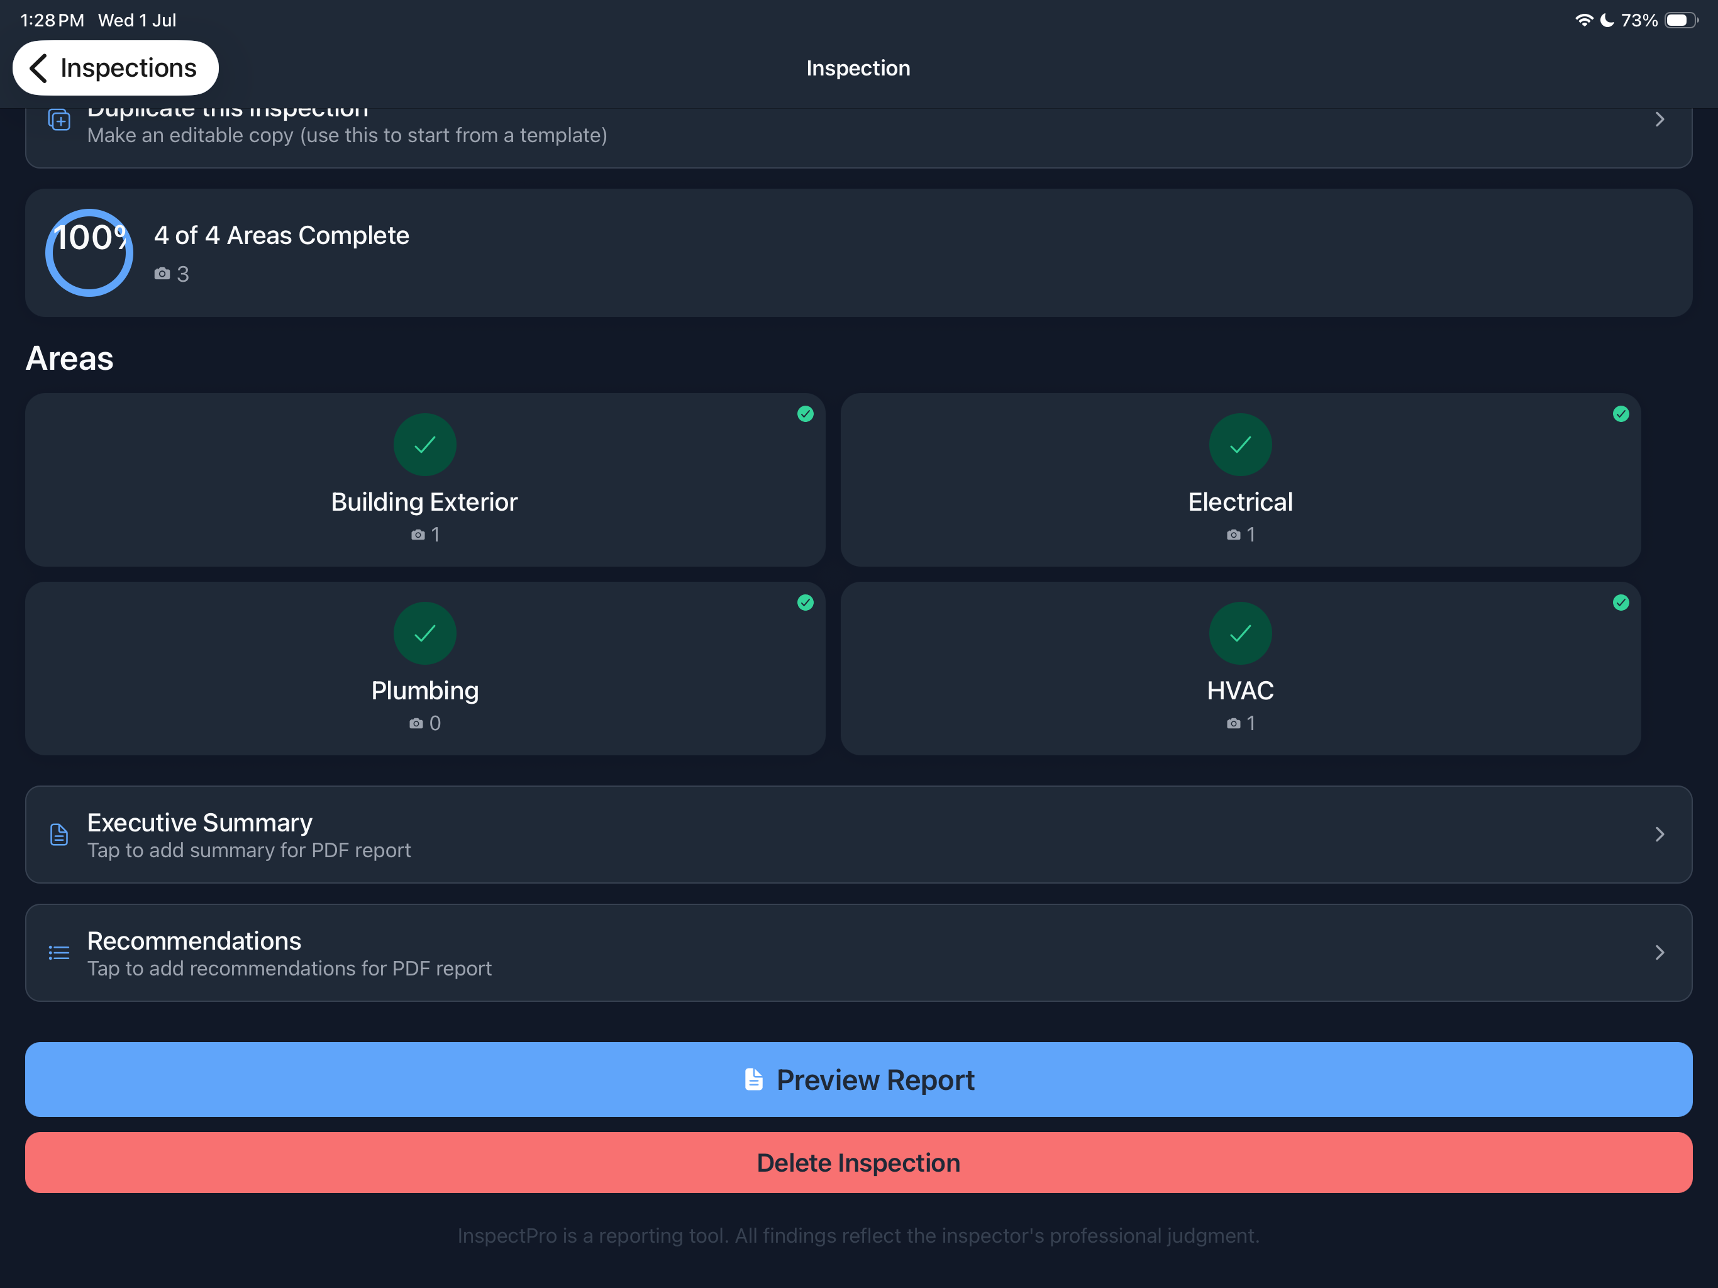This screenshot has height=1288, width=1718.
Task: Tap the Inspection title in header
Action: pyautogui.click(x=858, y=67)
